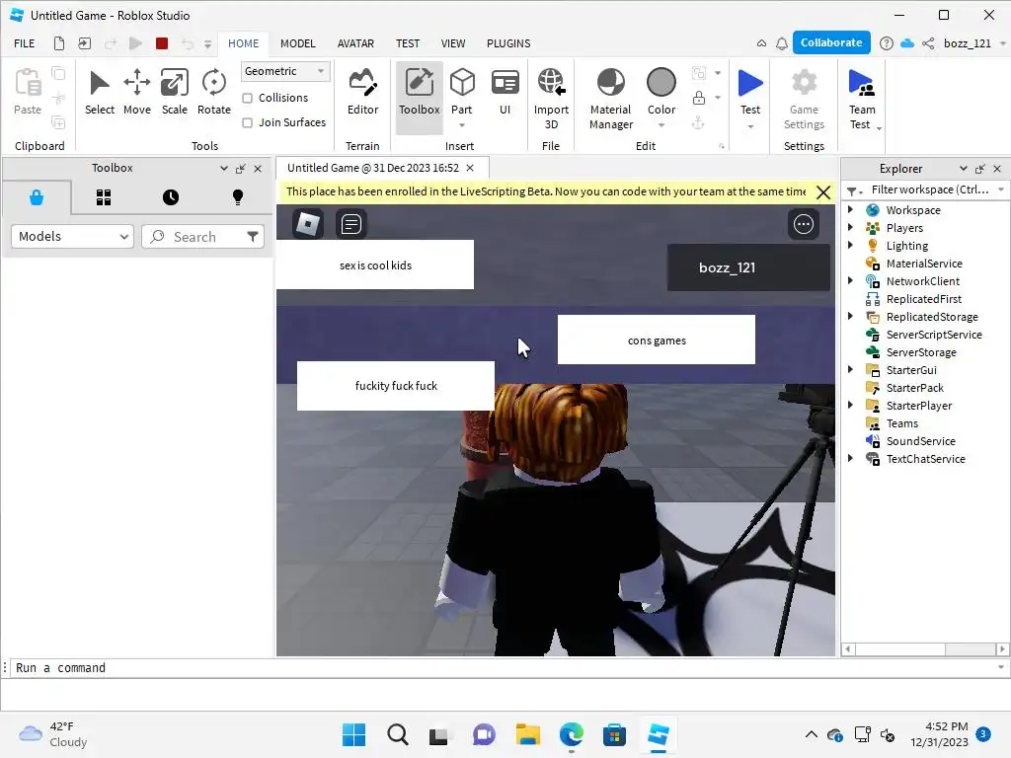Open the Models category dropdown

coord(72,237)
